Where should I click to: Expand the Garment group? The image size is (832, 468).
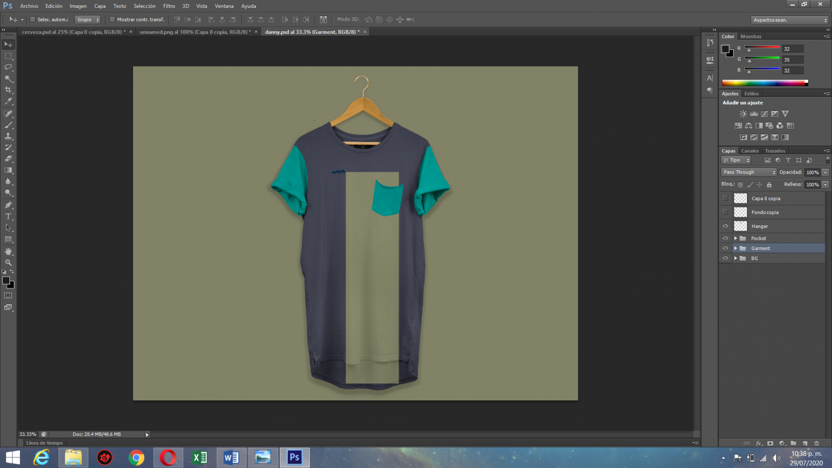tap(735, 248)
